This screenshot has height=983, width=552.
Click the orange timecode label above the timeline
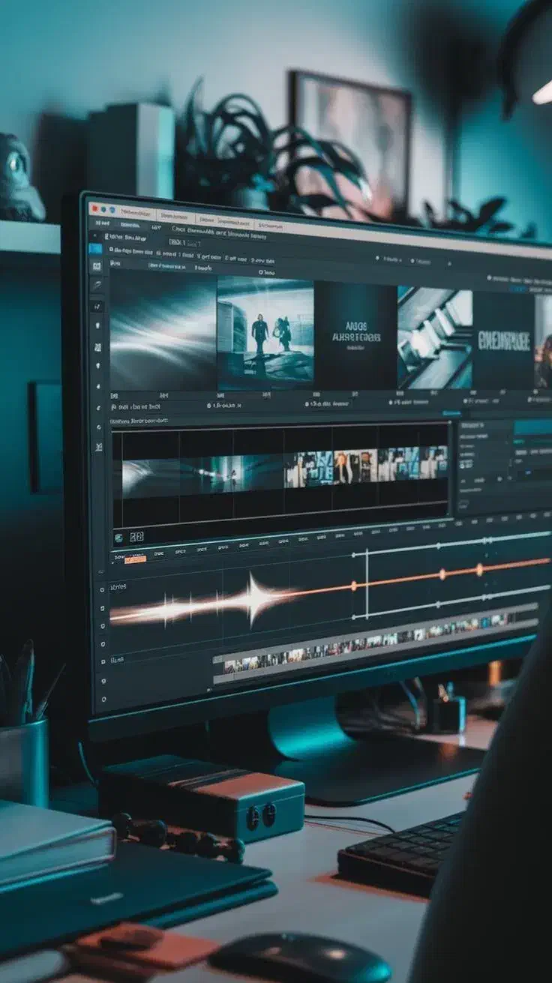[x=136, y=559]
